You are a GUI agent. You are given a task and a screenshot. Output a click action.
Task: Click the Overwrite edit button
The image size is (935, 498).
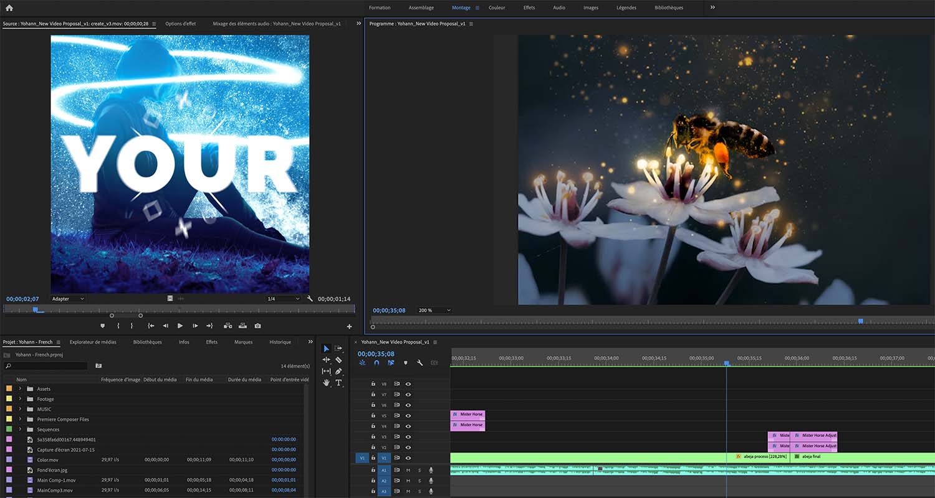tap(242, 326)
